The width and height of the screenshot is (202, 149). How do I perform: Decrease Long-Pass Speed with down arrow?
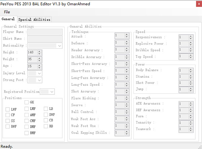(x=127, y=86)
